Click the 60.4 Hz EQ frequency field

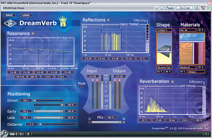(x=21, y=77)
